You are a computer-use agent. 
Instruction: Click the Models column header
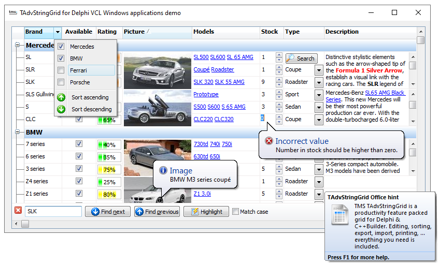pyautogui.click(x=225, y=32)
